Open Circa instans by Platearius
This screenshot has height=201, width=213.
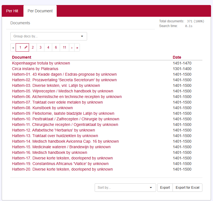pos(35,69)
